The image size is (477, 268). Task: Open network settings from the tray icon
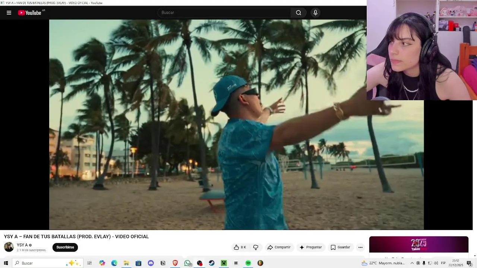click(430, 263)
